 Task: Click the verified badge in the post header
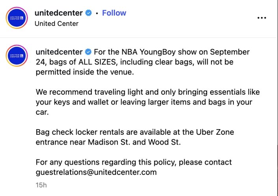click(x=89, y=13)
